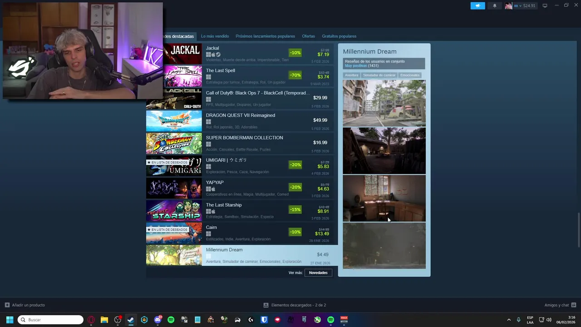Open Discord from the taskbar
The width and height of the screenshot is (581, 327).
pyautogui.click(x=158, y=320)
